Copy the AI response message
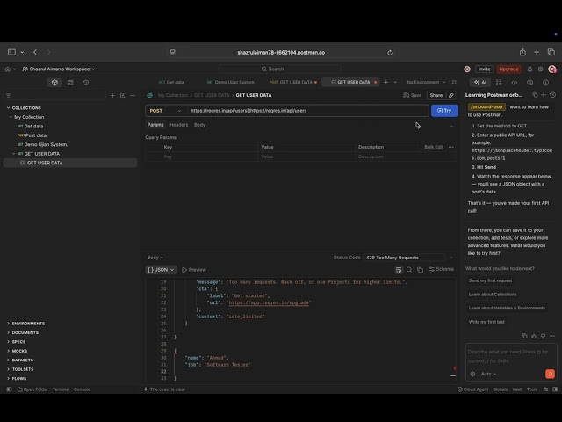Image resolution: width=562 pixels, height=422 pixels. (525, 336)
